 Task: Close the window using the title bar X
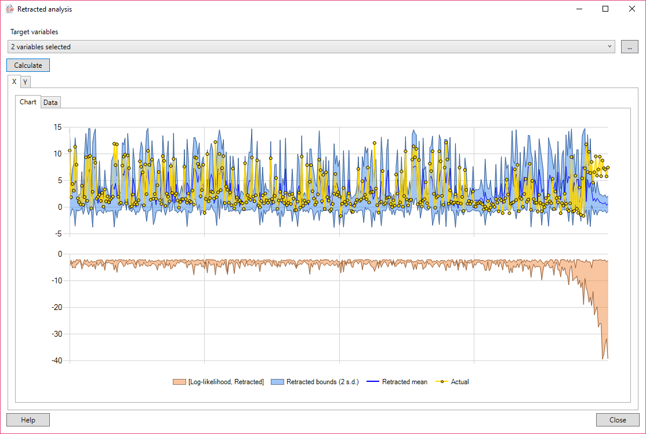coord(632,9)
